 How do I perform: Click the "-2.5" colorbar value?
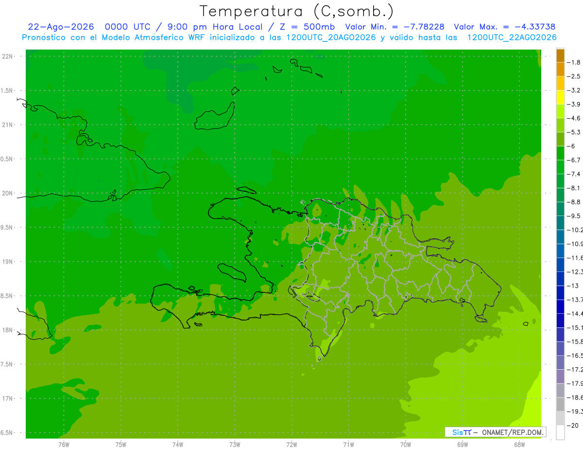click(x=574, y=76)
